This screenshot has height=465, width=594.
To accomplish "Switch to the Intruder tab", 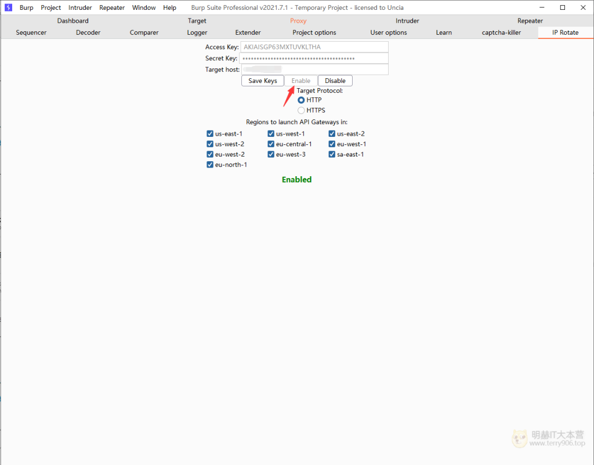I will (x=407, y=21).
